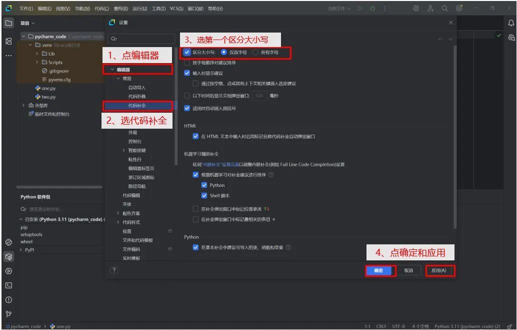Click the help question mark in settings dialog

114,270
